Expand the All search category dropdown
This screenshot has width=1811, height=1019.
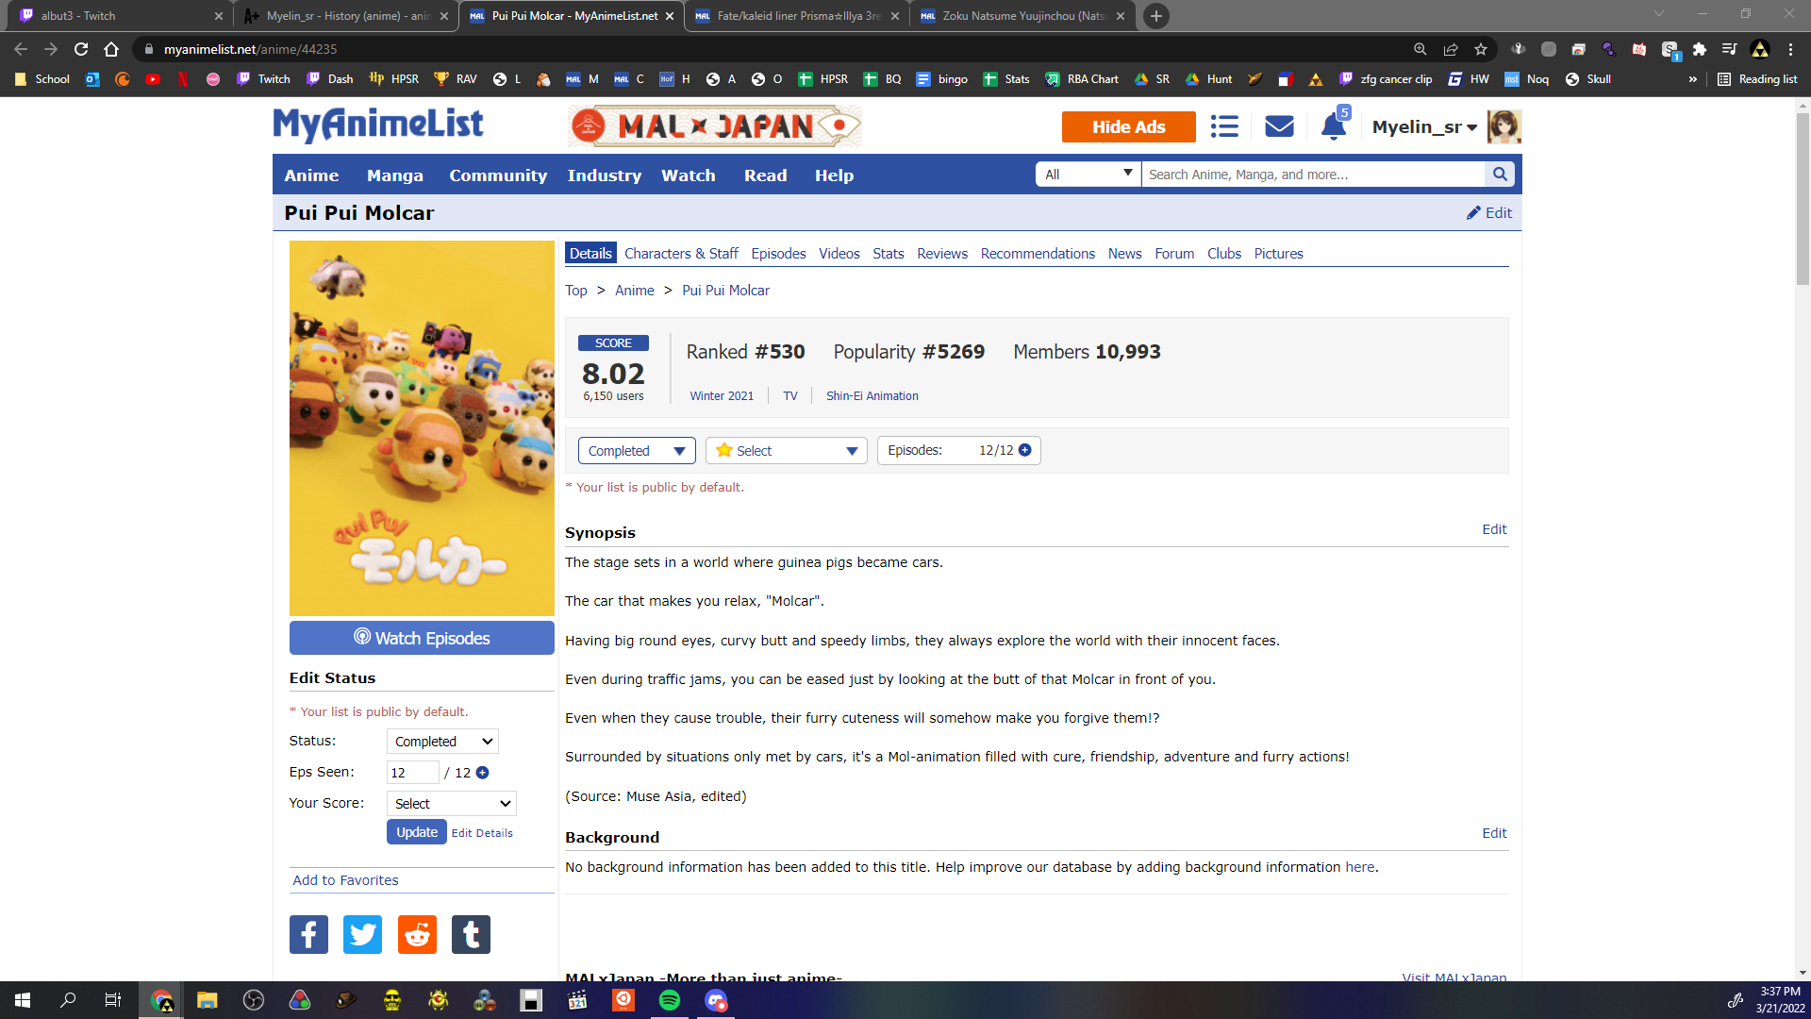tap(1088, 175)
